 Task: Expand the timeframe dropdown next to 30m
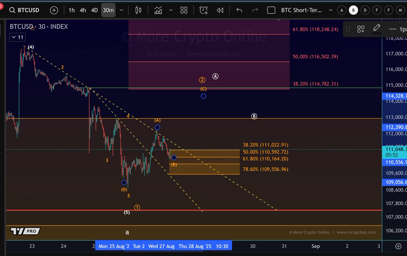click(x=121, y=10)
